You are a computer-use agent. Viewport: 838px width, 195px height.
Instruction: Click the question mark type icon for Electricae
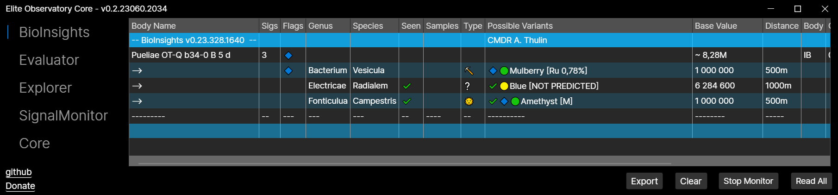[468, 86]
